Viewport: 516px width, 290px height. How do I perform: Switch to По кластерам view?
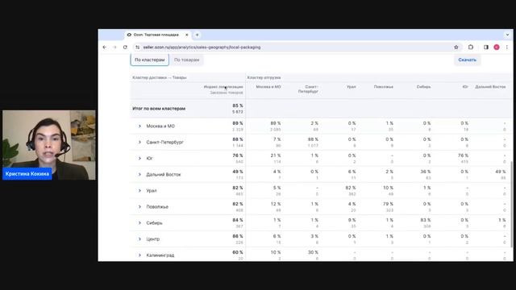(x=150, y=60)
